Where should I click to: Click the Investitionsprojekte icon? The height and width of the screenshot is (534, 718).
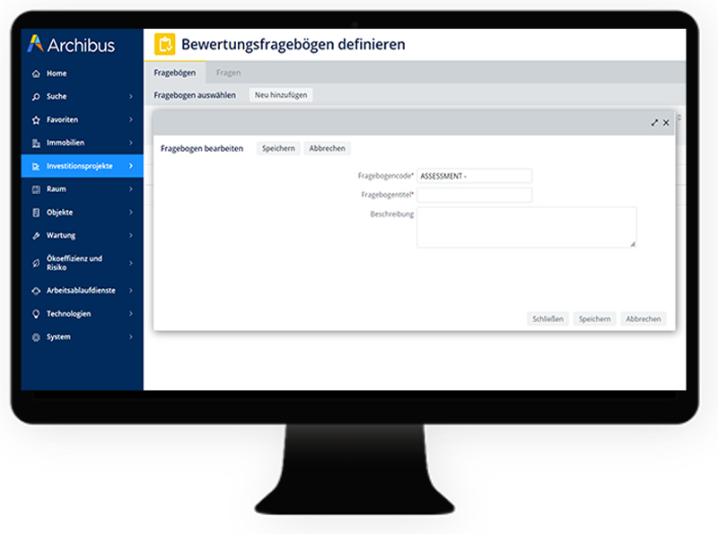pos(36,166)
